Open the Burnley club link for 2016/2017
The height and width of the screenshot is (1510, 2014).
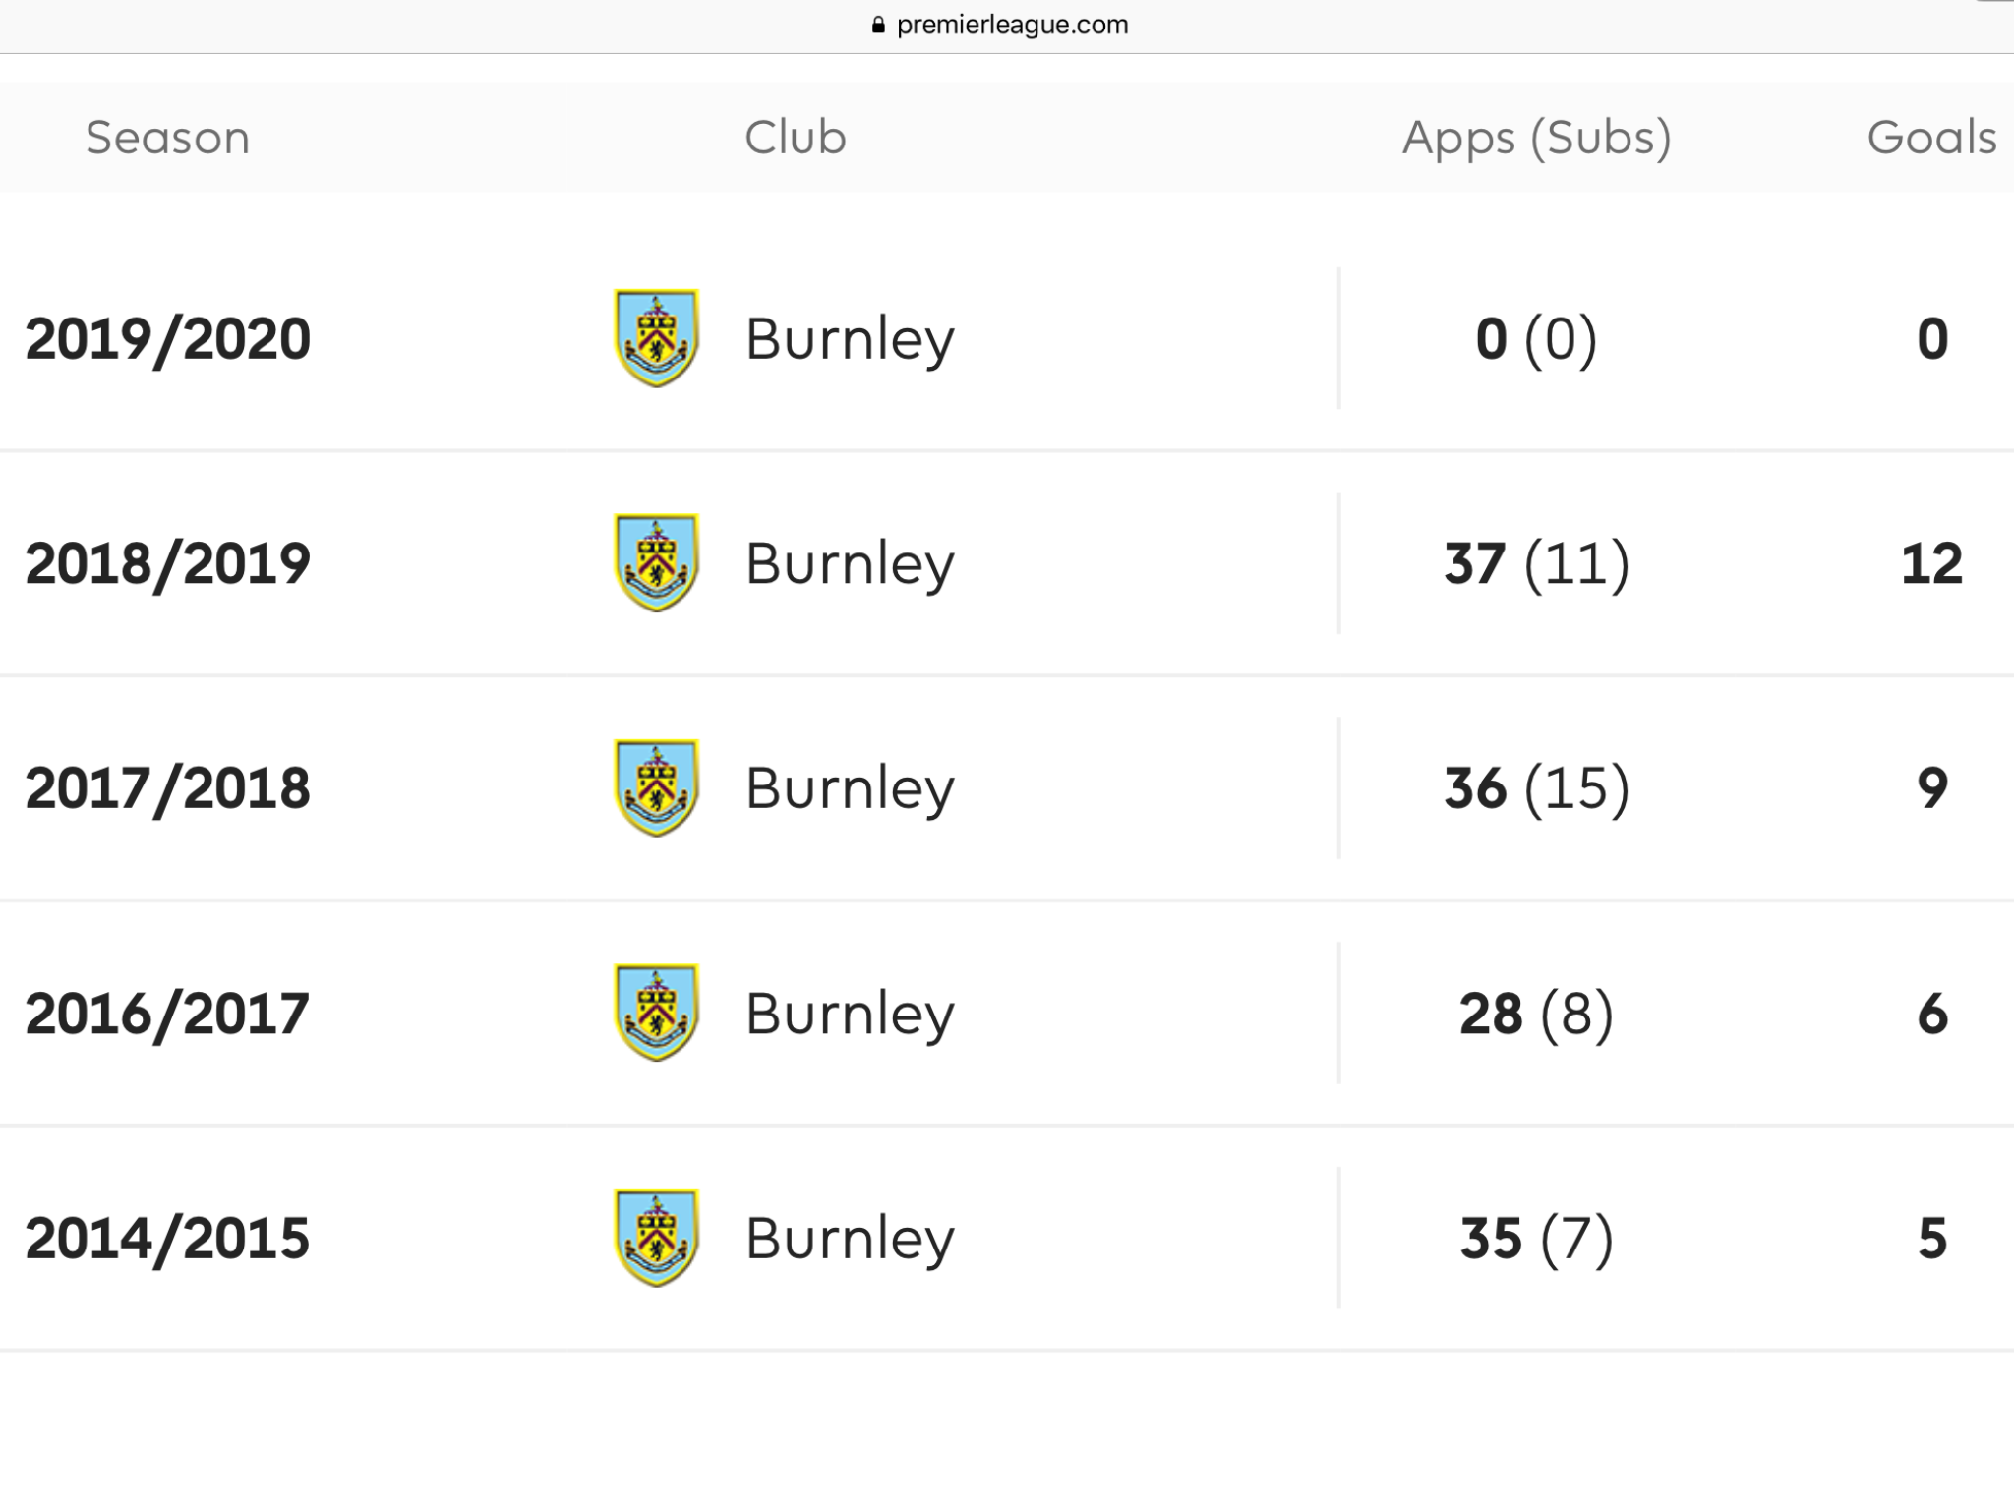[850, 1015]
